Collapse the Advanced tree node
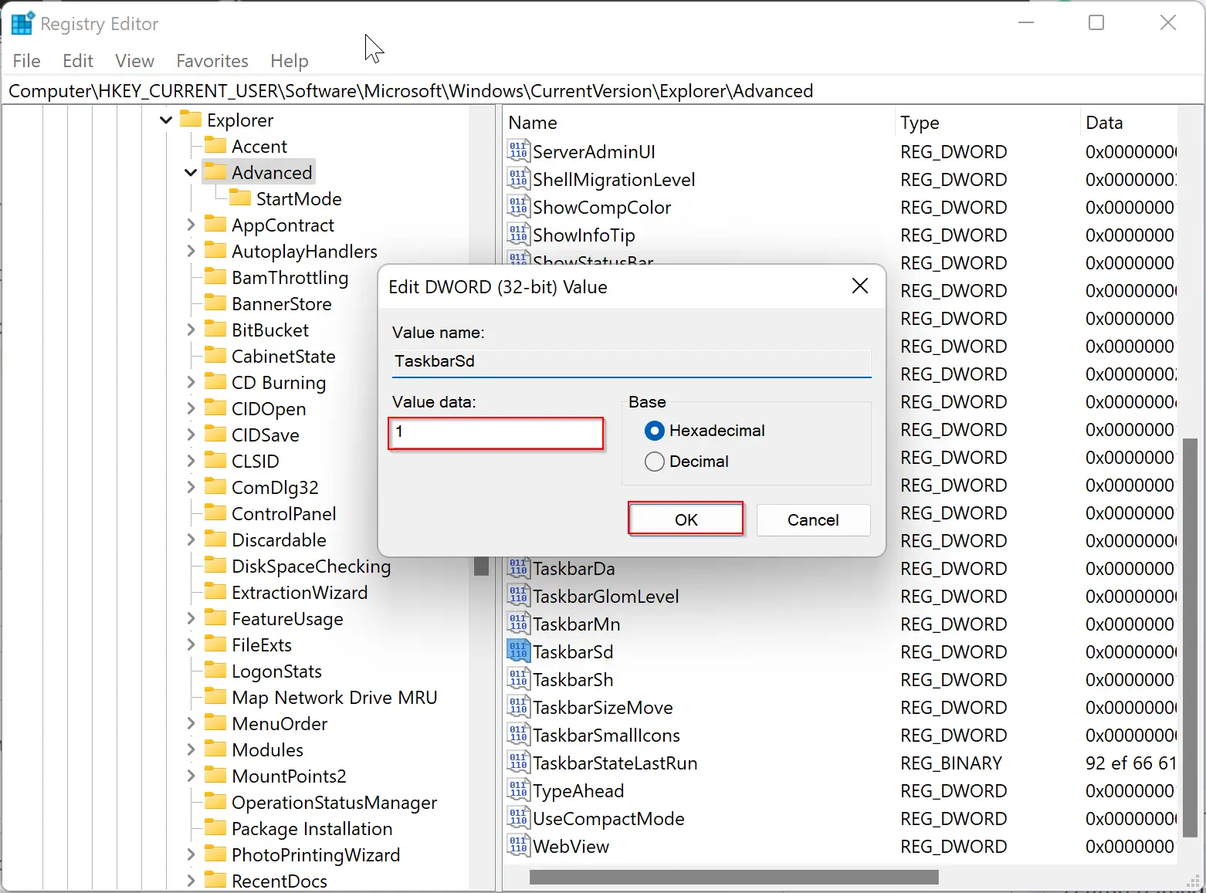The height and width of the screenshot is (893, 1206). click(x=191, y=173)
